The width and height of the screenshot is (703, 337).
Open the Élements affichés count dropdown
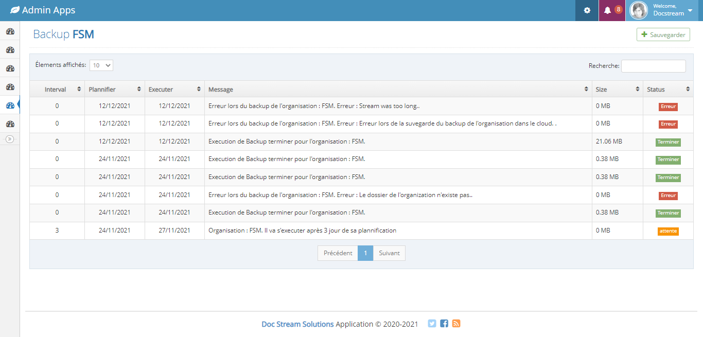(101, 65)
